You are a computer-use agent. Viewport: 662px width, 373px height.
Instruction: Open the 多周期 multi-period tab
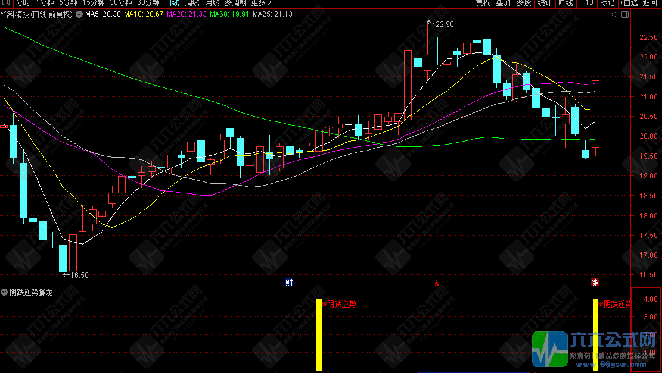(x=235, y=3)
